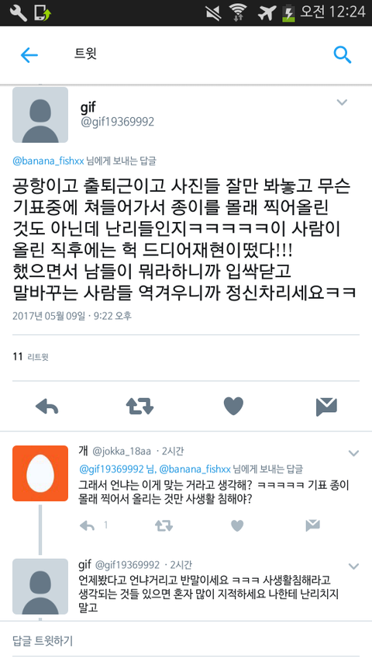Image resolution: width=372 pixels, height=662 pixels.
Task: Open the gif profile picture at the top
Action: [40, 115]
